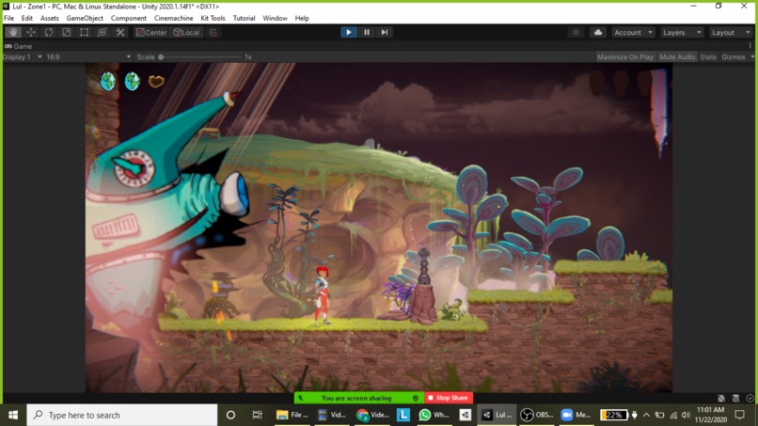Toggle Gizmos in Game view

[734, 57]
